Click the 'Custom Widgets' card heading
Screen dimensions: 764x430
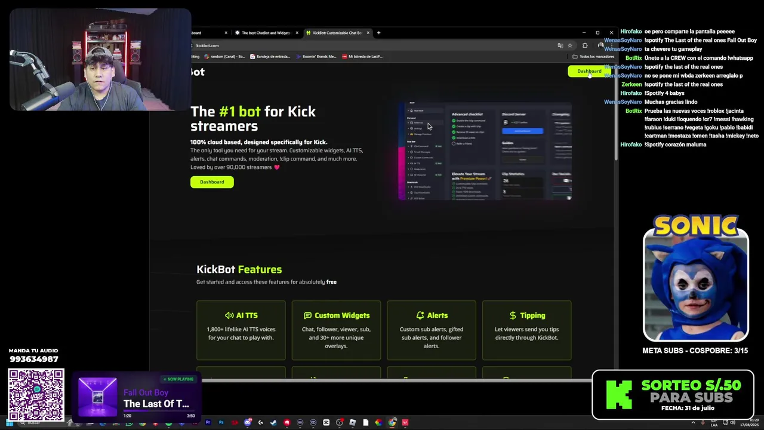point(342,315)
